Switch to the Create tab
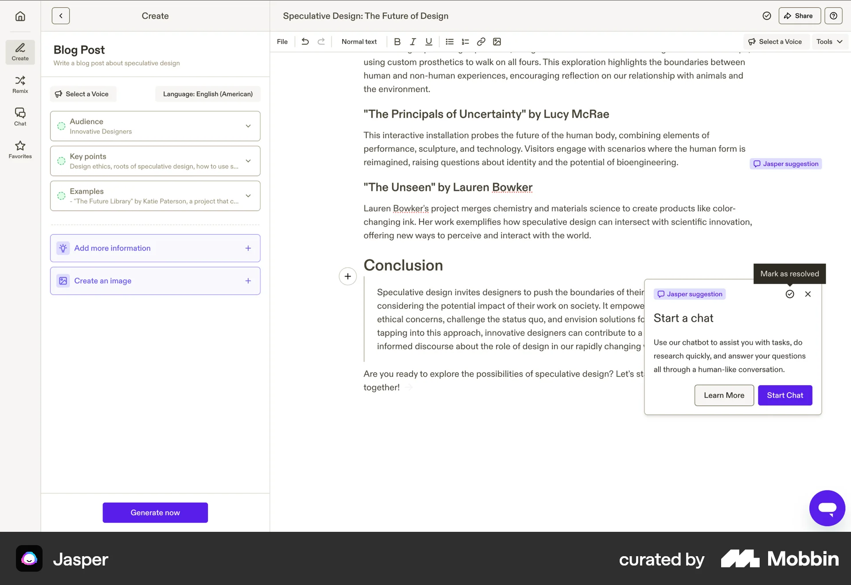The image size is (851, 585). (20, 52)
